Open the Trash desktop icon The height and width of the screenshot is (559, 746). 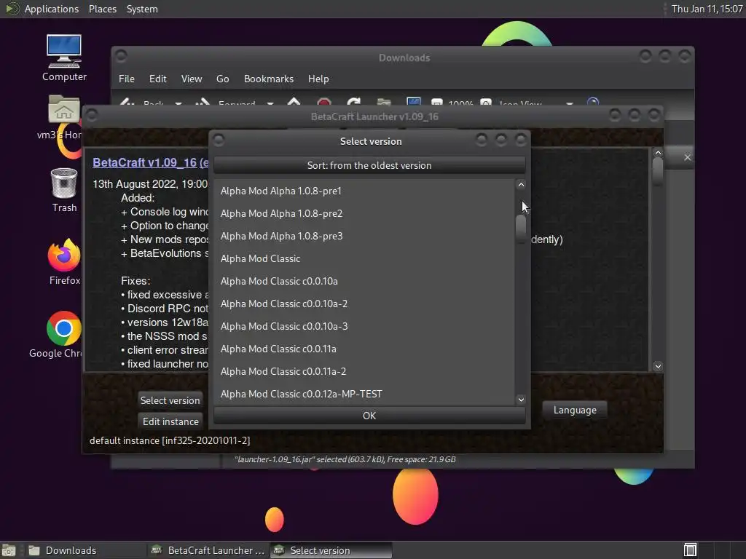click(64, 190)
